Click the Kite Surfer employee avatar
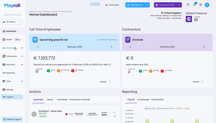The height and width of the screenshot is (123, 216). 34,114
